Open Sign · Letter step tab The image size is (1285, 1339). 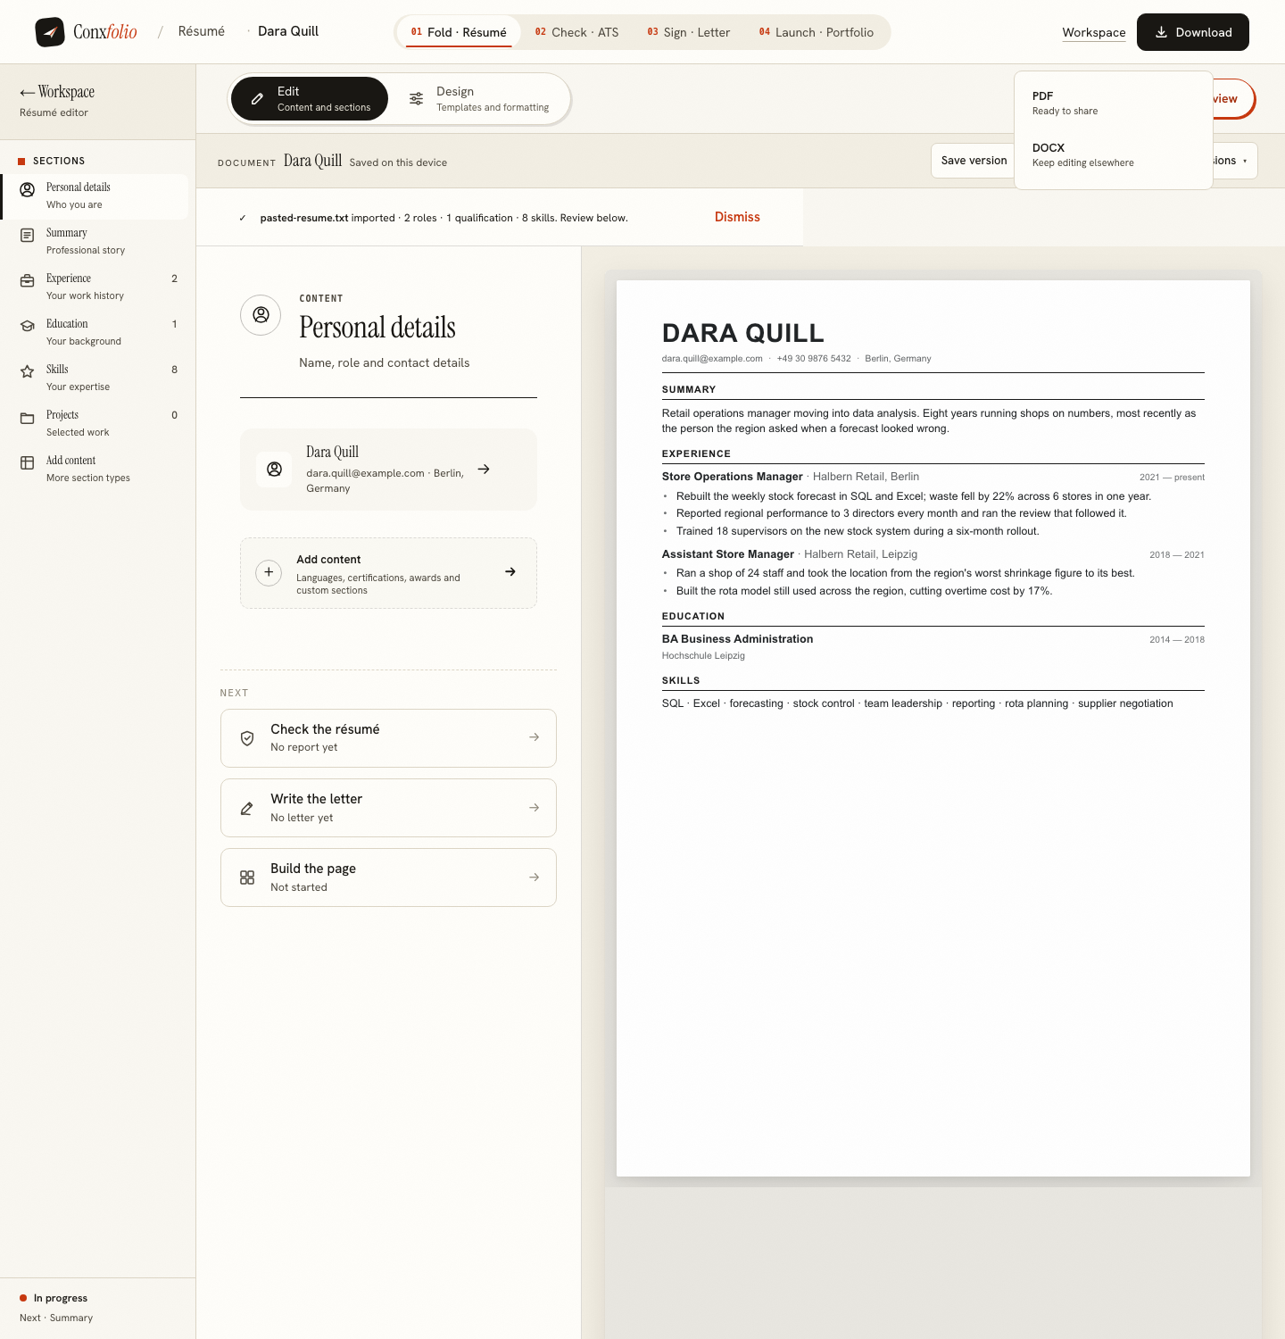(x=689, y=32)
